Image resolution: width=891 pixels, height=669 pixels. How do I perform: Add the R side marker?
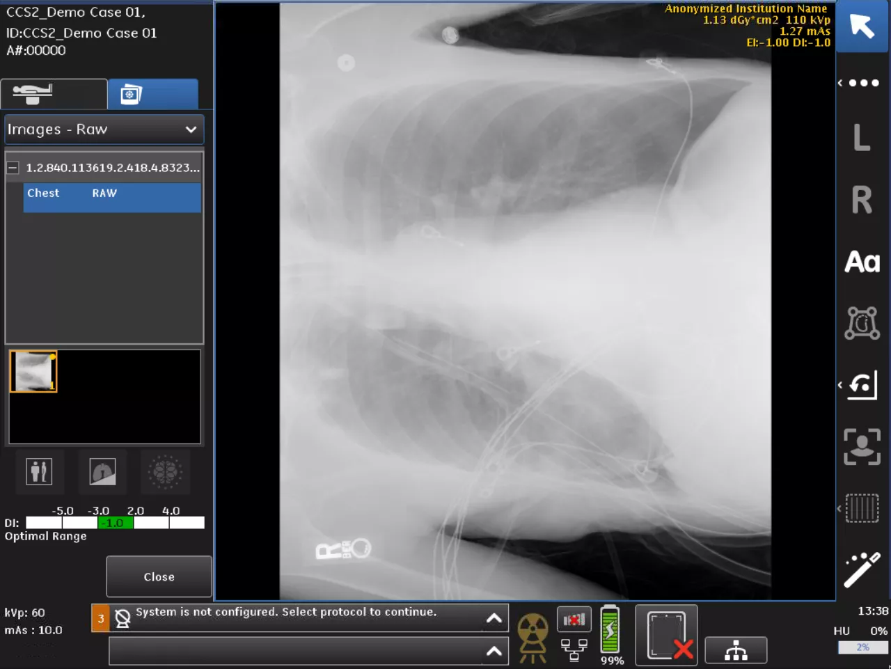pyautogui.click(x=862, y=200)
